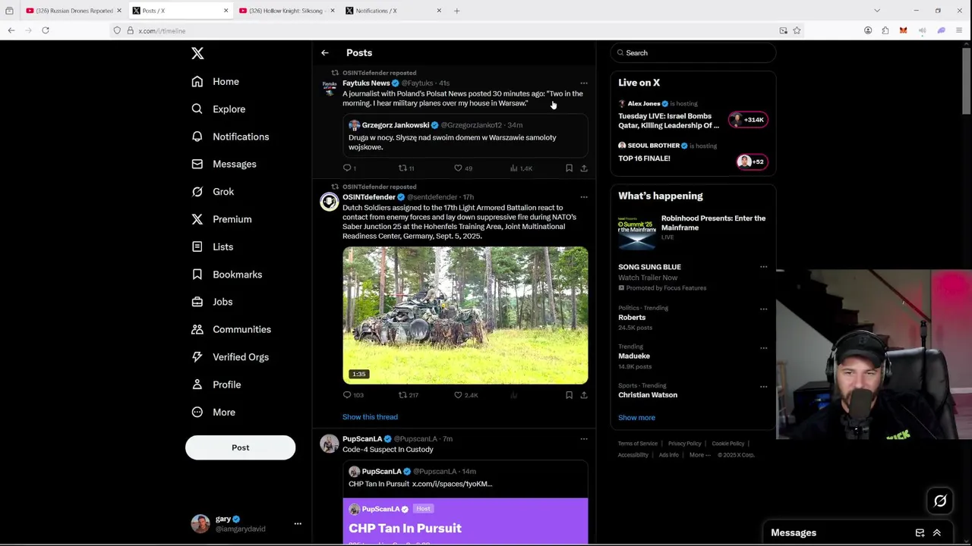Click the Search field
The height and width of the screenshot is (546, 972).
(x=693, y=53)
